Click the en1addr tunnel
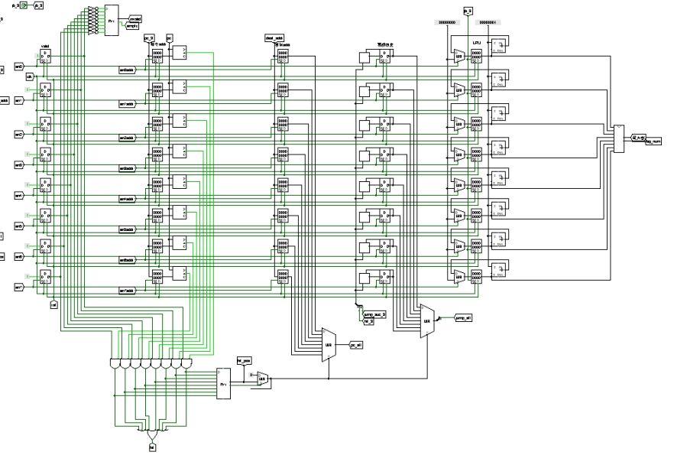The width and height of the screenshot is (674, 455). (x=127, y=104)
